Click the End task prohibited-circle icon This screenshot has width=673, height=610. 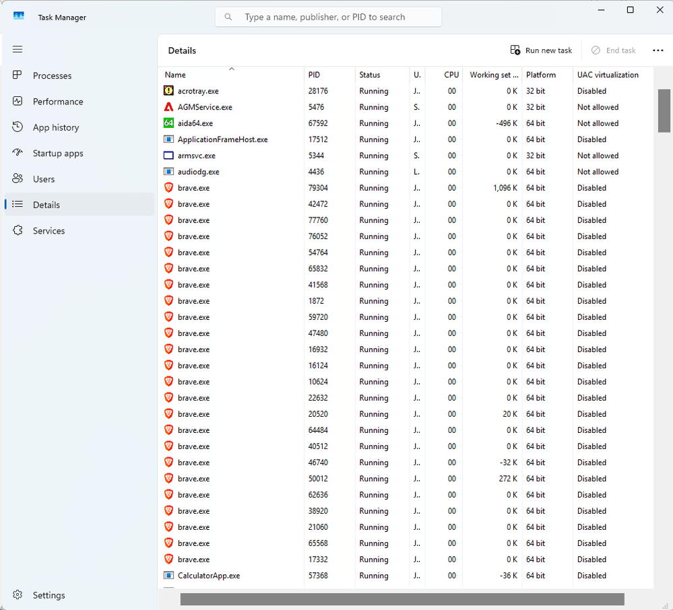[x=596, y=50]
